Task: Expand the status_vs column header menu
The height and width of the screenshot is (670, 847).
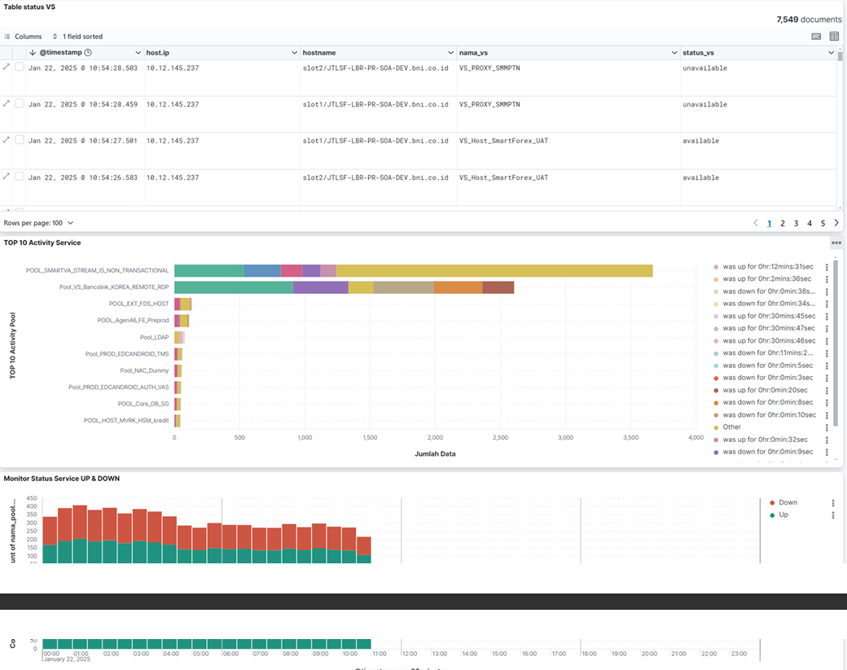Action: tap(831, 53)
